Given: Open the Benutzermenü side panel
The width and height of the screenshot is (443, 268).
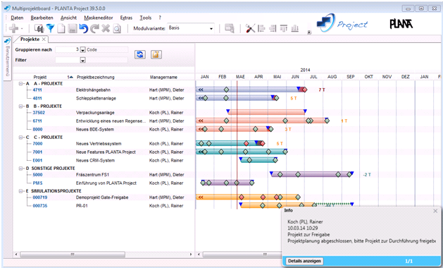Looking at the screenshot, I should point(7,58).
